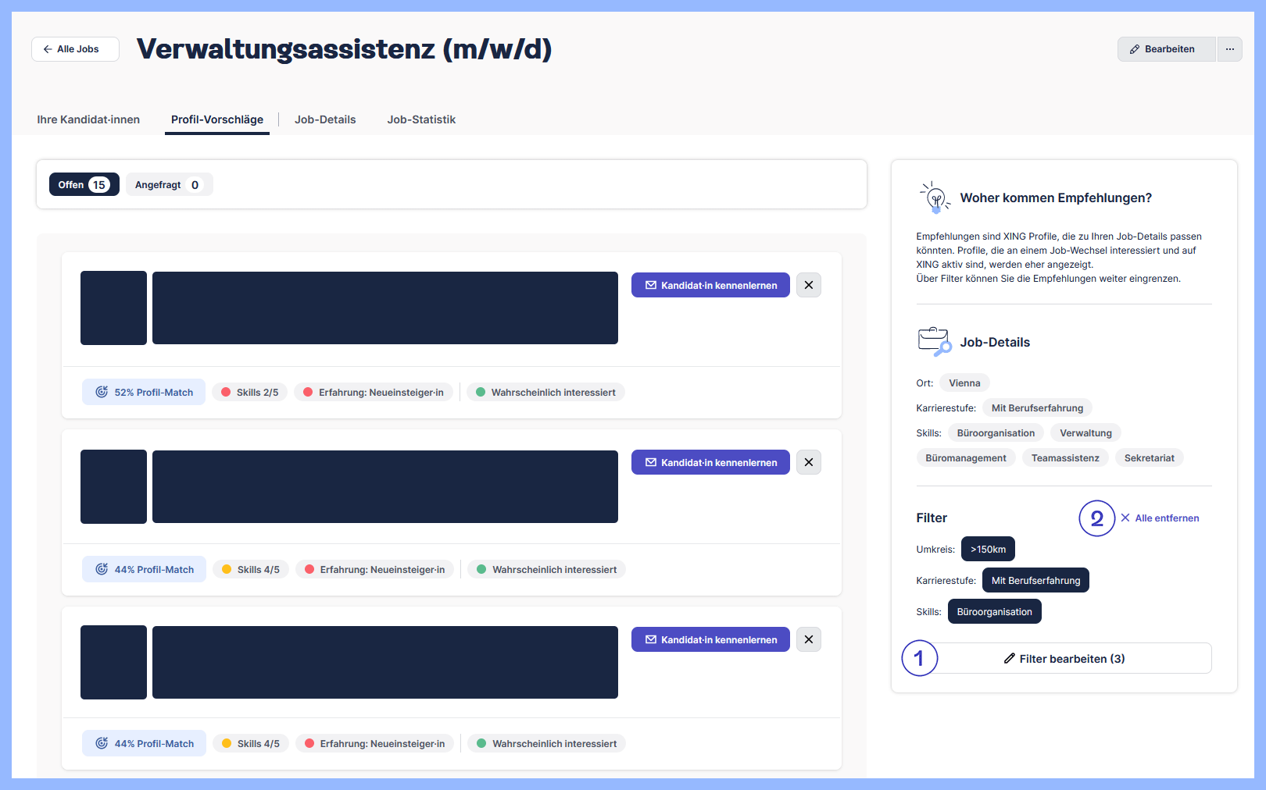Click the Profil-Match gauge icon on first card
The height and width of the screenshot is (790, 1266).
(x=102, y=392)
